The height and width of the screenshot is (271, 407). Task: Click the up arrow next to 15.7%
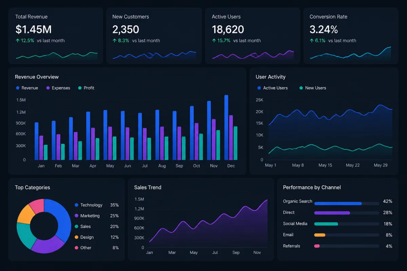pos(214,41)
